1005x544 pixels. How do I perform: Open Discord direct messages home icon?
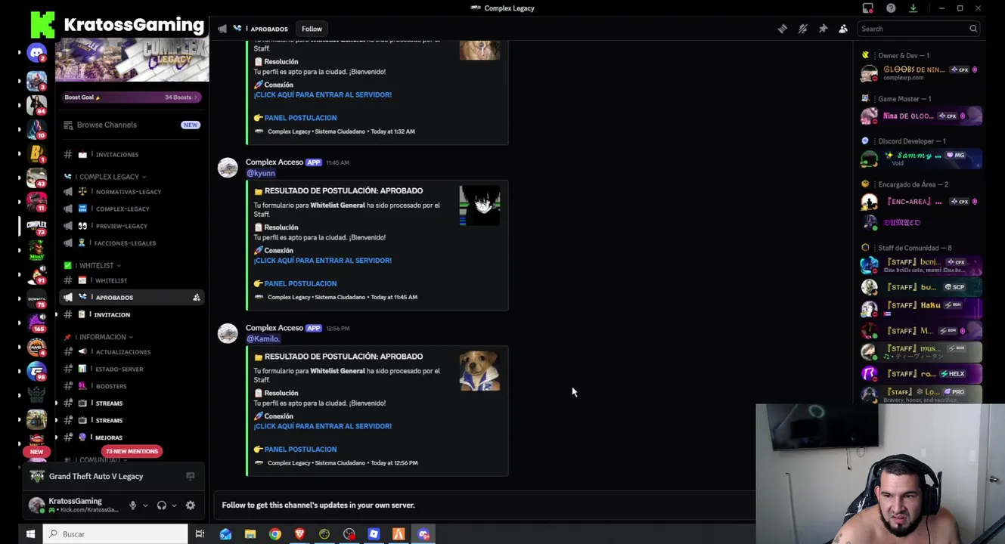(36, 54)
